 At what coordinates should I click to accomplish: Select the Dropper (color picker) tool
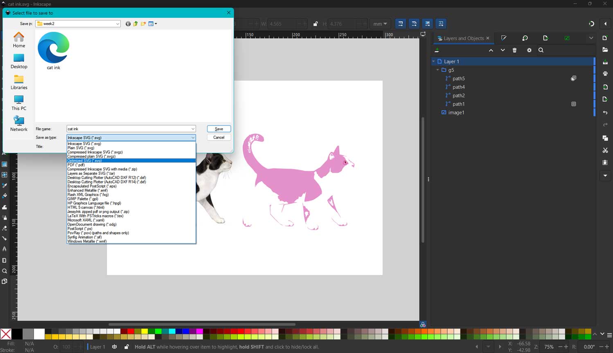point(5,185)
